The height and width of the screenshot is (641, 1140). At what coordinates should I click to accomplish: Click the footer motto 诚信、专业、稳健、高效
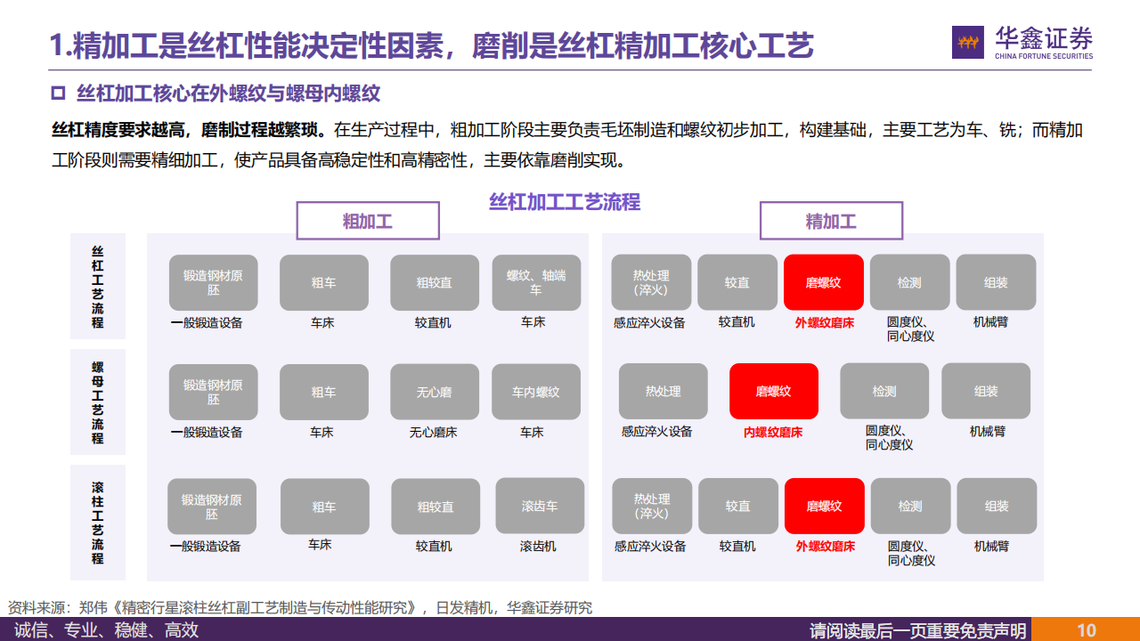click(x=107, y=630)
